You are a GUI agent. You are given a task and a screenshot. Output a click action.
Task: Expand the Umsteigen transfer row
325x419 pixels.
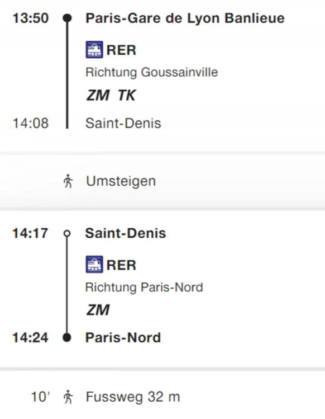(x=162, y=181)
